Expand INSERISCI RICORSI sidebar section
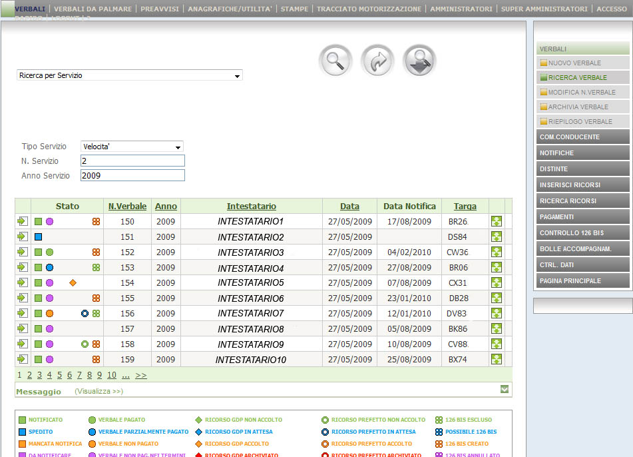 click(583, 185)
